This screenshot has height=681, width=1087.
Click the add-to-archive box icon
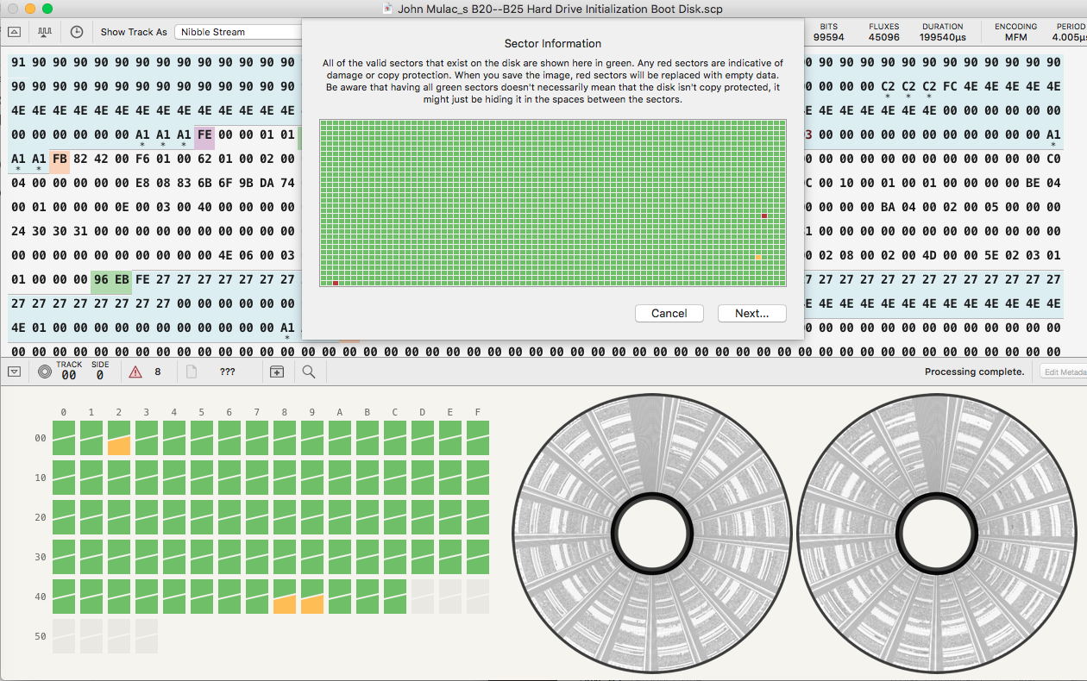(x=276, y=372)
